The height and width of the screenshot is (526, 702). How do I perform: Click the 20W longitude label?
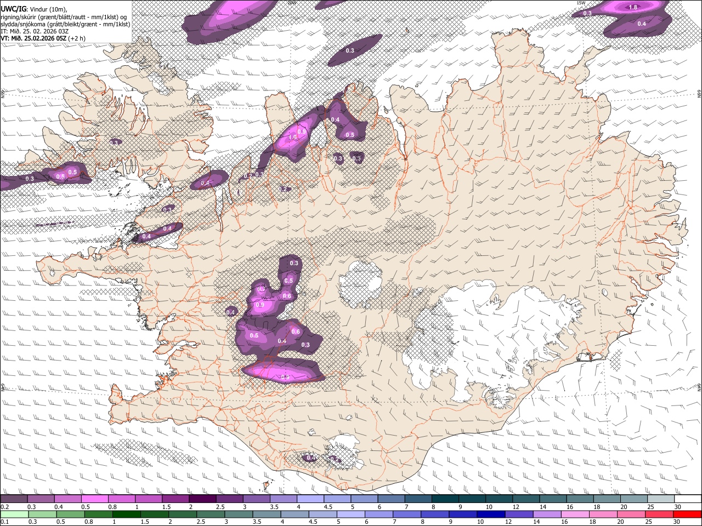(x=291, y=3)
